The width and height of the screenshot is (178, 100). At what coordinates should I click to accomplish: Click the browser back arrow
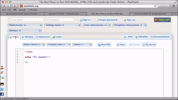coord(4,6)
